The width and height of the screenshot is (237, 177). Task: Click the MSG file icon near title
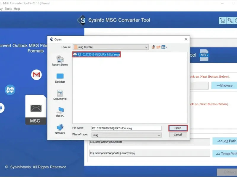[x=204, y=55]
